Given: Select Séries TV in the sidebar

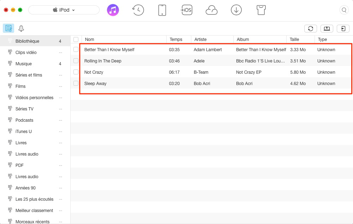Looking at the screenshot, I should [35, 109].
